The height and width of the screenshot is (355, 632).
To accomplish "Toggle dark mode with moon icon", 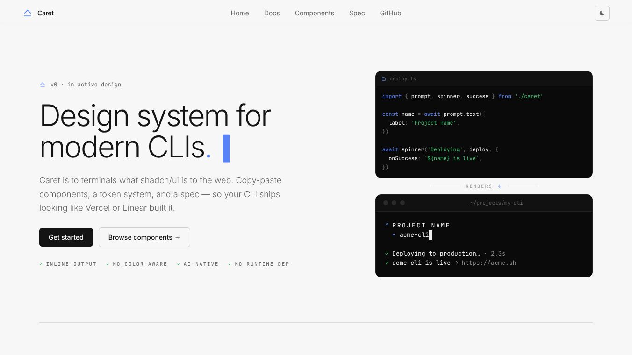I will [x=602, y=13].
